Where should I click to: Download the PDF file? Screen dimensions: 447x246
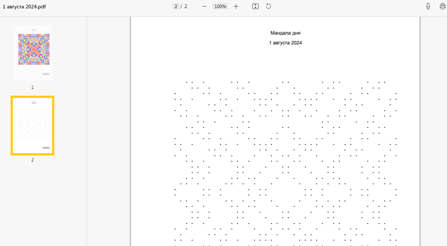[x=428, y=6]
